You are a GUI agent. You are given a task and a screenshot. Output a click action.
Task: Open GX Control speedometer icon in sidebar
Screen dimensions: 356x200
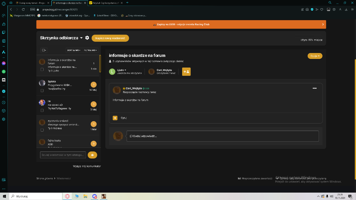pos(4,16)
